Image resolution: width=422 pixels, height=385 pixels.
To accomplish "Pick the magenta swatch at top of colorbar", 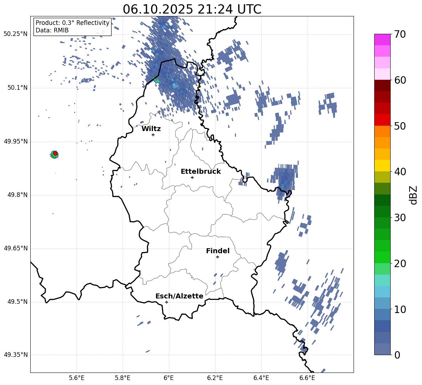I will [x=382, y=40].
